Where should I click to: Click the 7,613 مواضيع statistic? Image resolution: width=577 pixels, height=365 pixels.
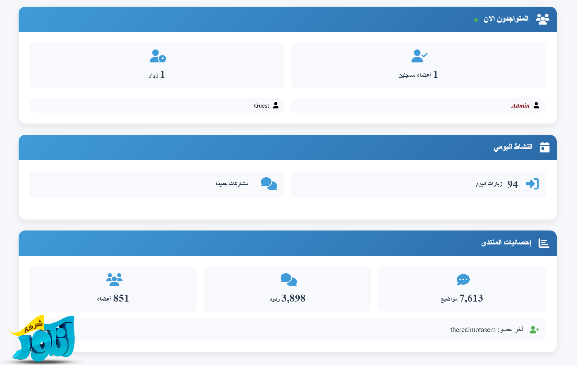point(462,298)
